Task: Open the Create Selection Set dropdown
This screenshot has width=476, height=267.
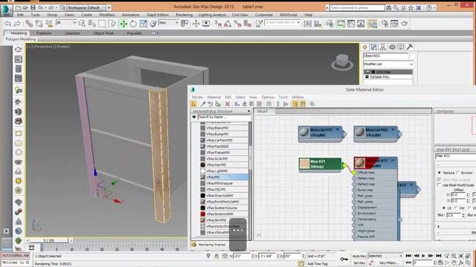Action: (283, 23)
